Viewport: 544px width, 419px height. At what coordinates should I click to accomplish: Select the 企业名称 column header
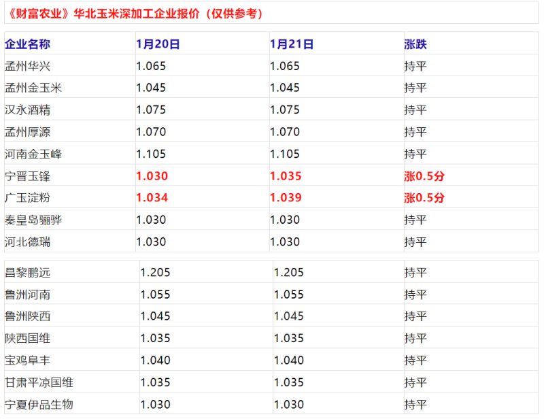[27, 44]
